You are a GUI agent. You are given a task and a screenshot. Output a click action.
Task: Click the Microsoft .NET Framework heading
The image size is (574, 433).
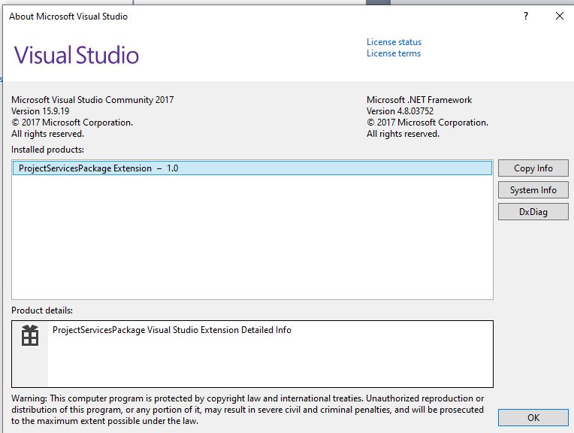pos(419,100)
